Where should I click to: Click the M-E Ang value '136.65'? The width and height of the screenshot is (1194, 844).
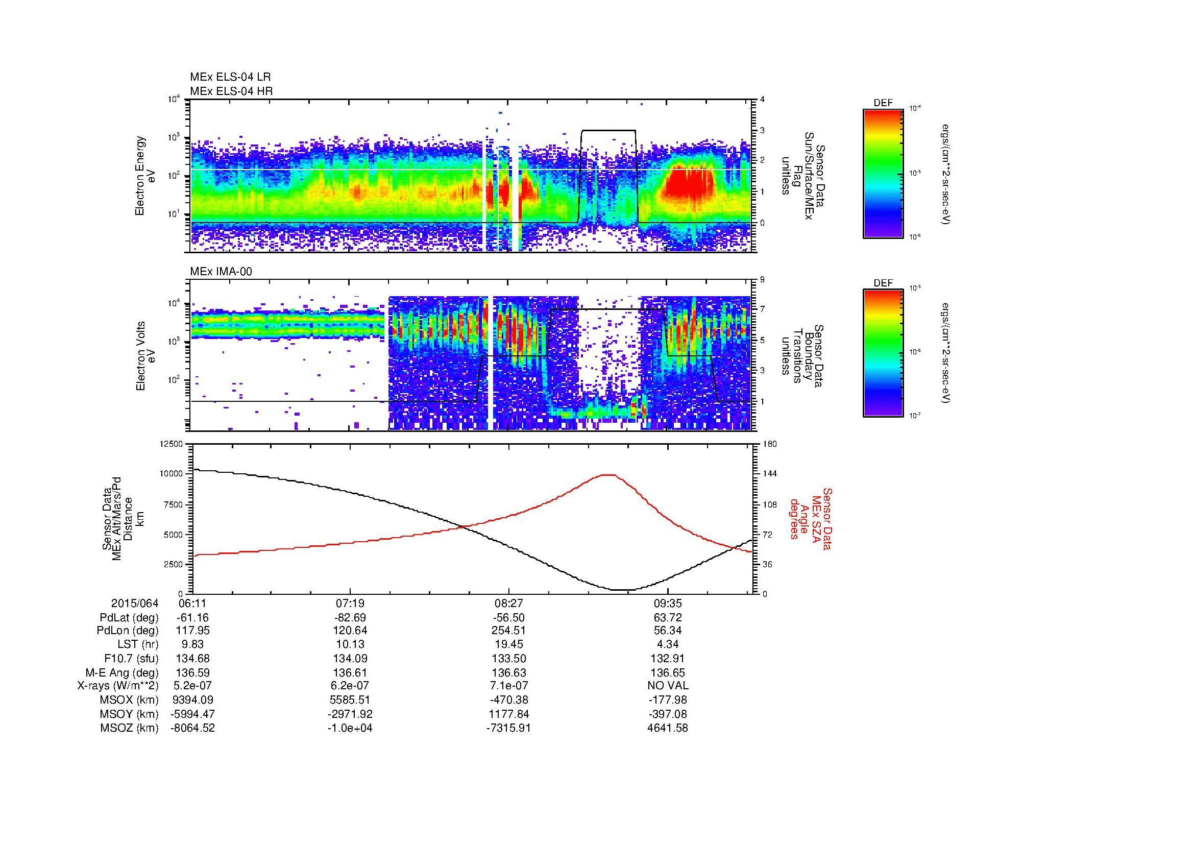(668, 673)
